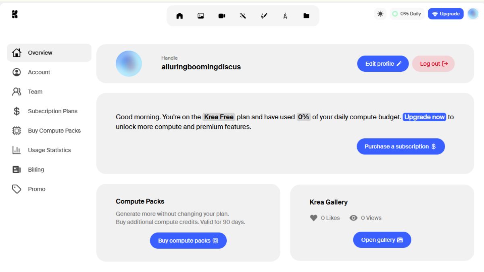Select the Enhancer wand icon
484x272 pixels.
243,16
